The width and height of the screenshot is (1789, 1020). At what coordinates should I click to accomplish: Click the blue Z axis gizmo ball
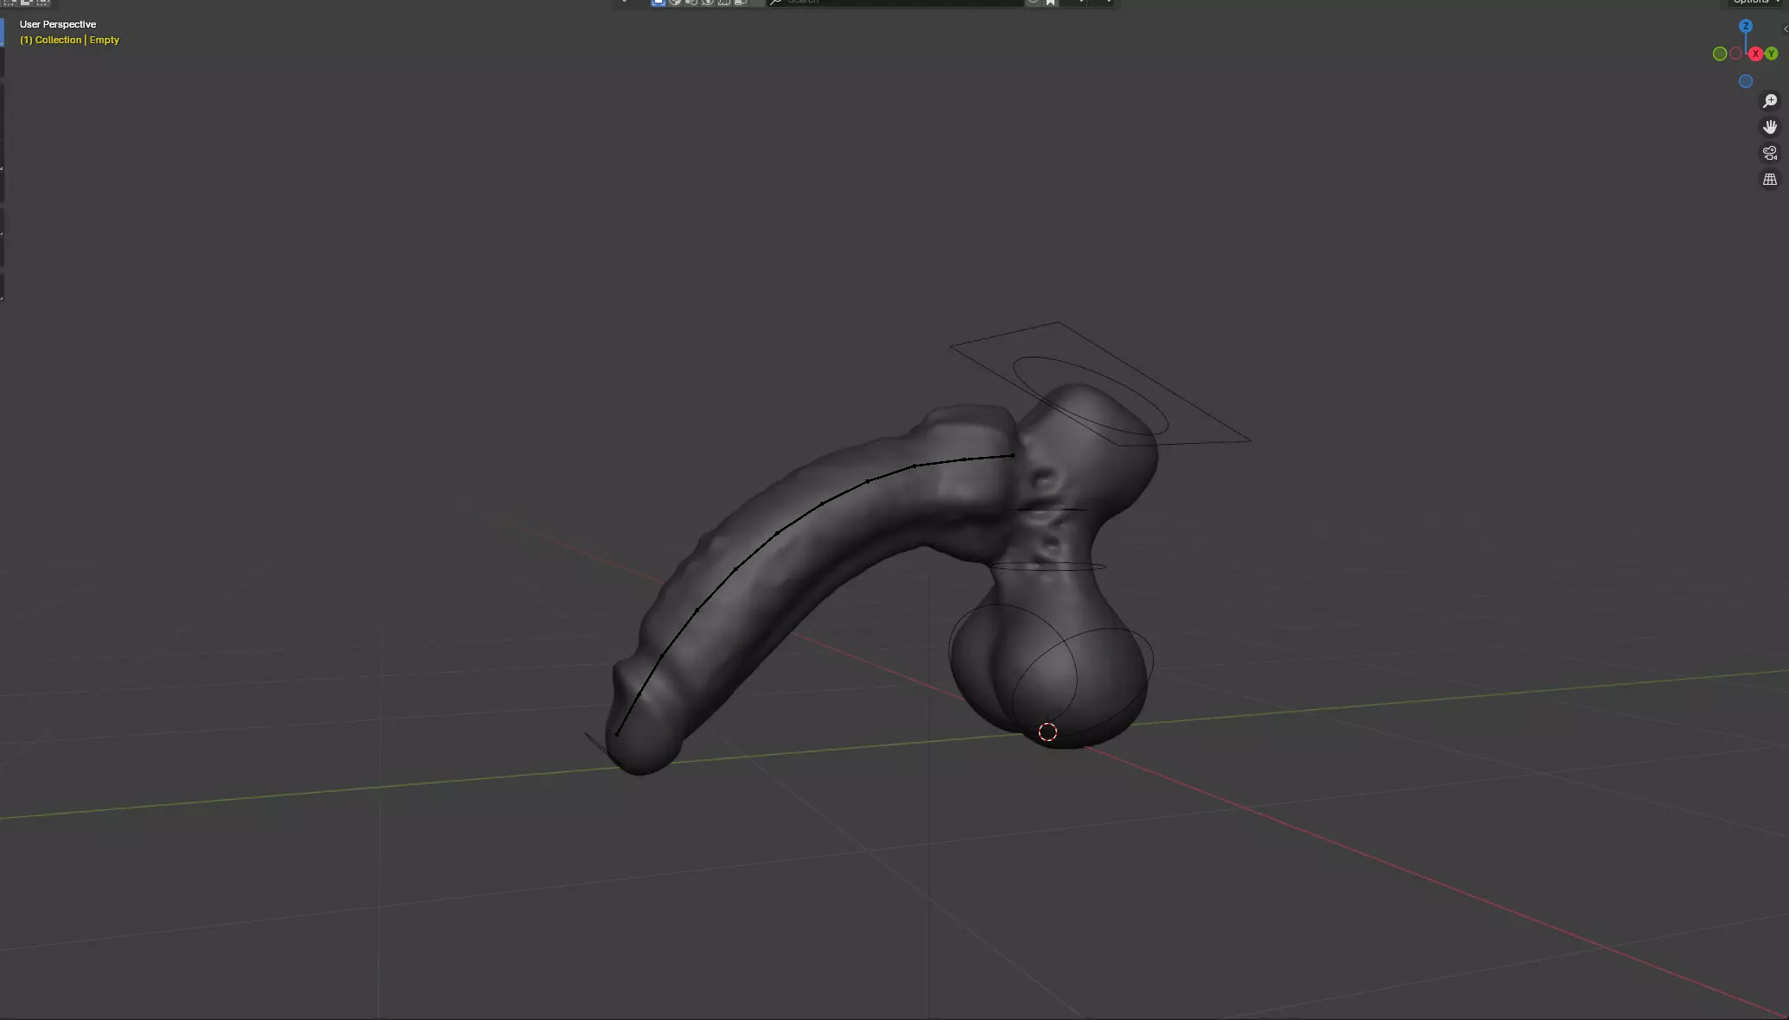tap(1746, 26)
